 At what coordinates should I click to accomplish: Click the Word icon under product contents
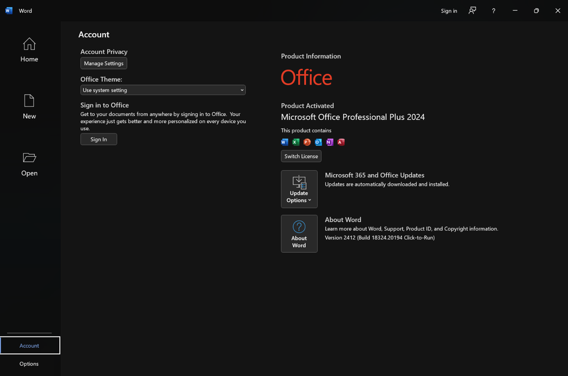285,142
